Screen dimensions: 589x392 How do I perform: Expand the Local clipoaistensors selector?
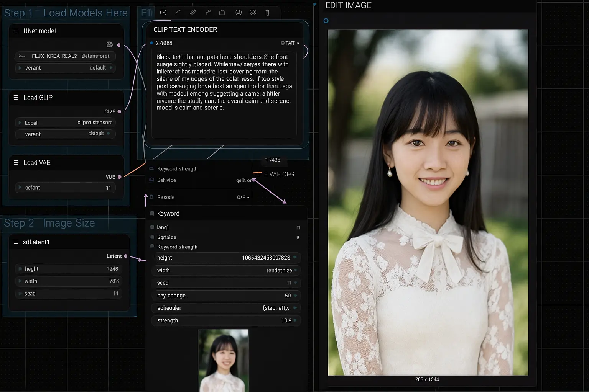(x=65, y=122)
